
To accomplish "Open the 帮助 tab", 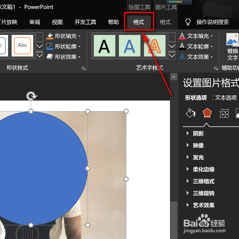I will click(x=114, y=22).
